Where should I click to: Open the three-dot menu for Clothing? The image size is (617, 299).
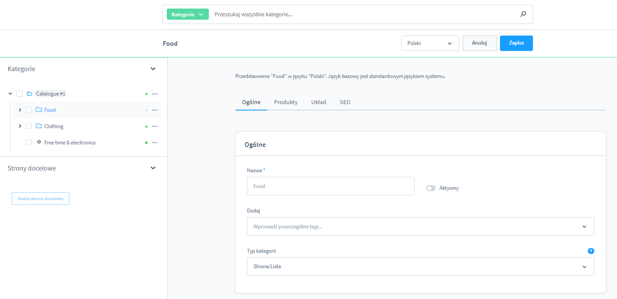tap(155, 126)
